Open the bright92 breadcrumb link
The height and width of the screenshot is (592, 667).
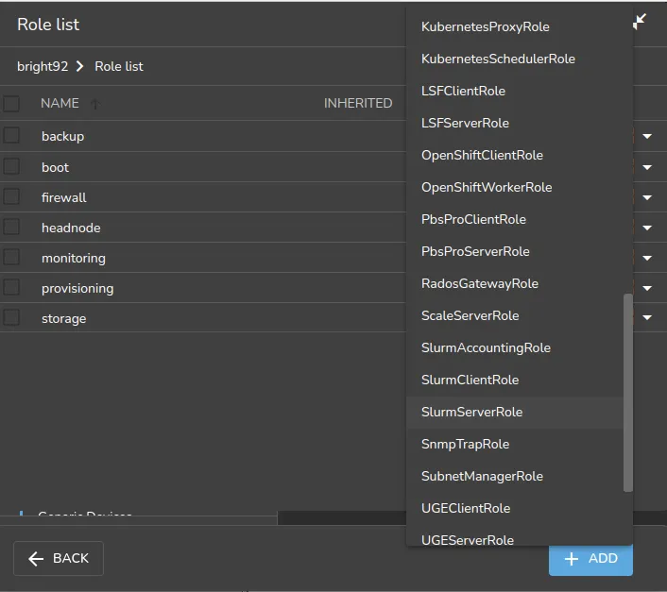43,66
